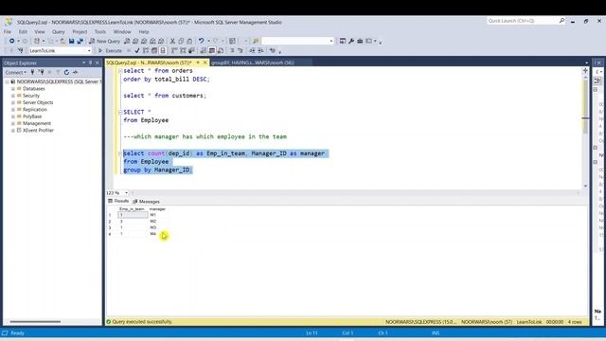This screenshot has width=606, height=341.
Task: Click the Increase Indent icon
Action: point(260,50)
